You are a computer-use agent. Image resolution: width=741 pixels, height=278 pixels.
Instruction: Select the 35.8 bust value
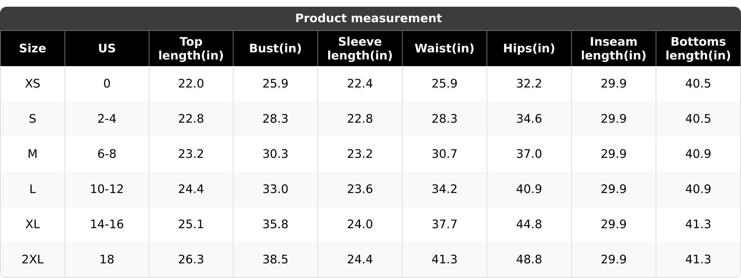tap(275, 224)
